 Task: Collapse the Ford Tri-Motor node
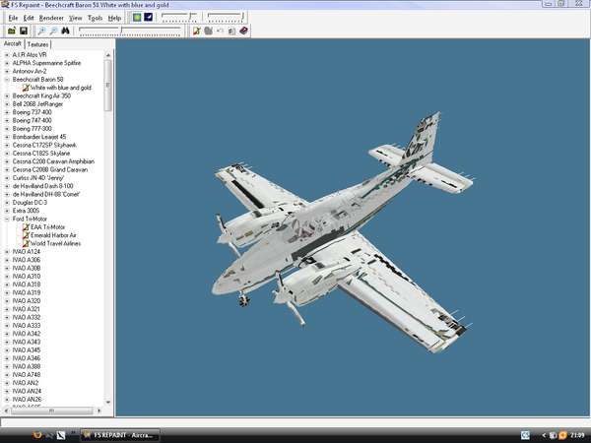pyautogui.click(x=7, y=219)
